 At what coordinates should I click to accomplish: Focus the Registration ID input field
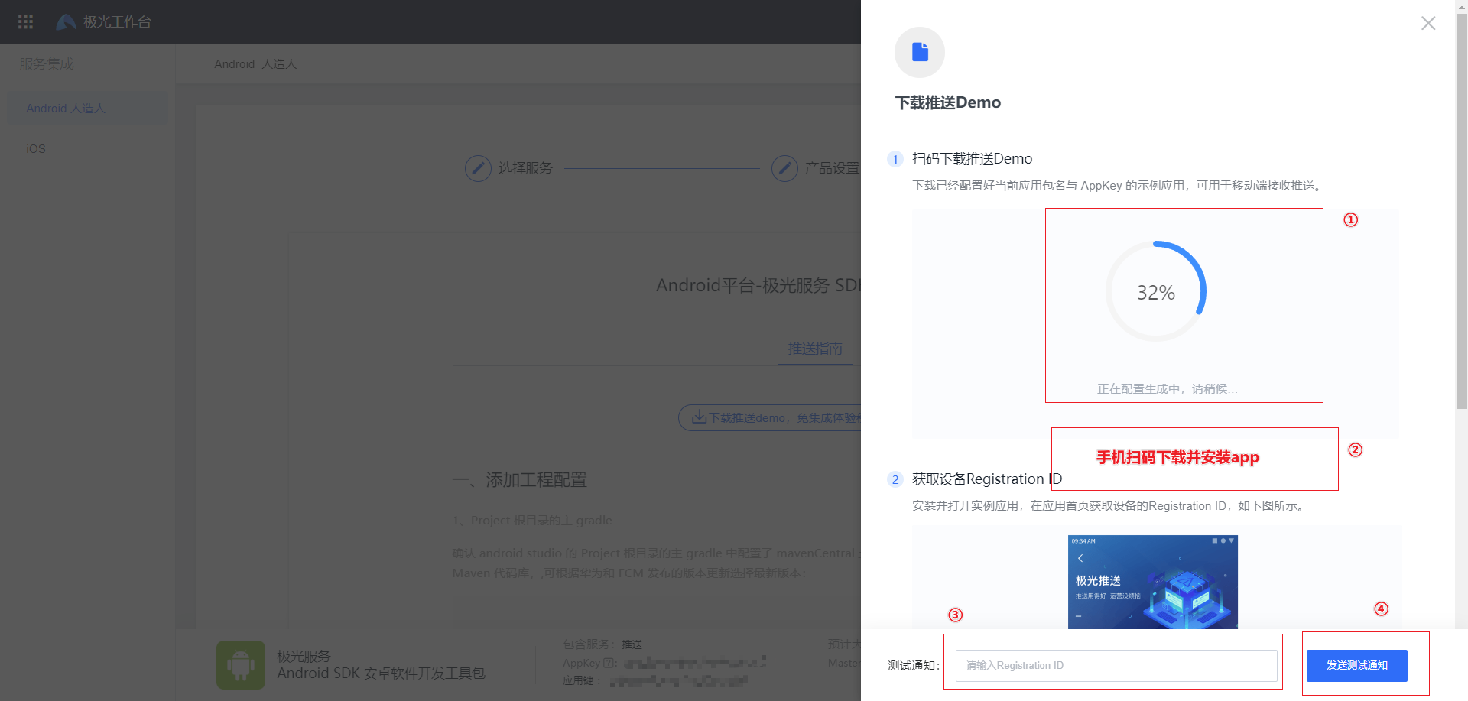pos(1116,665)
